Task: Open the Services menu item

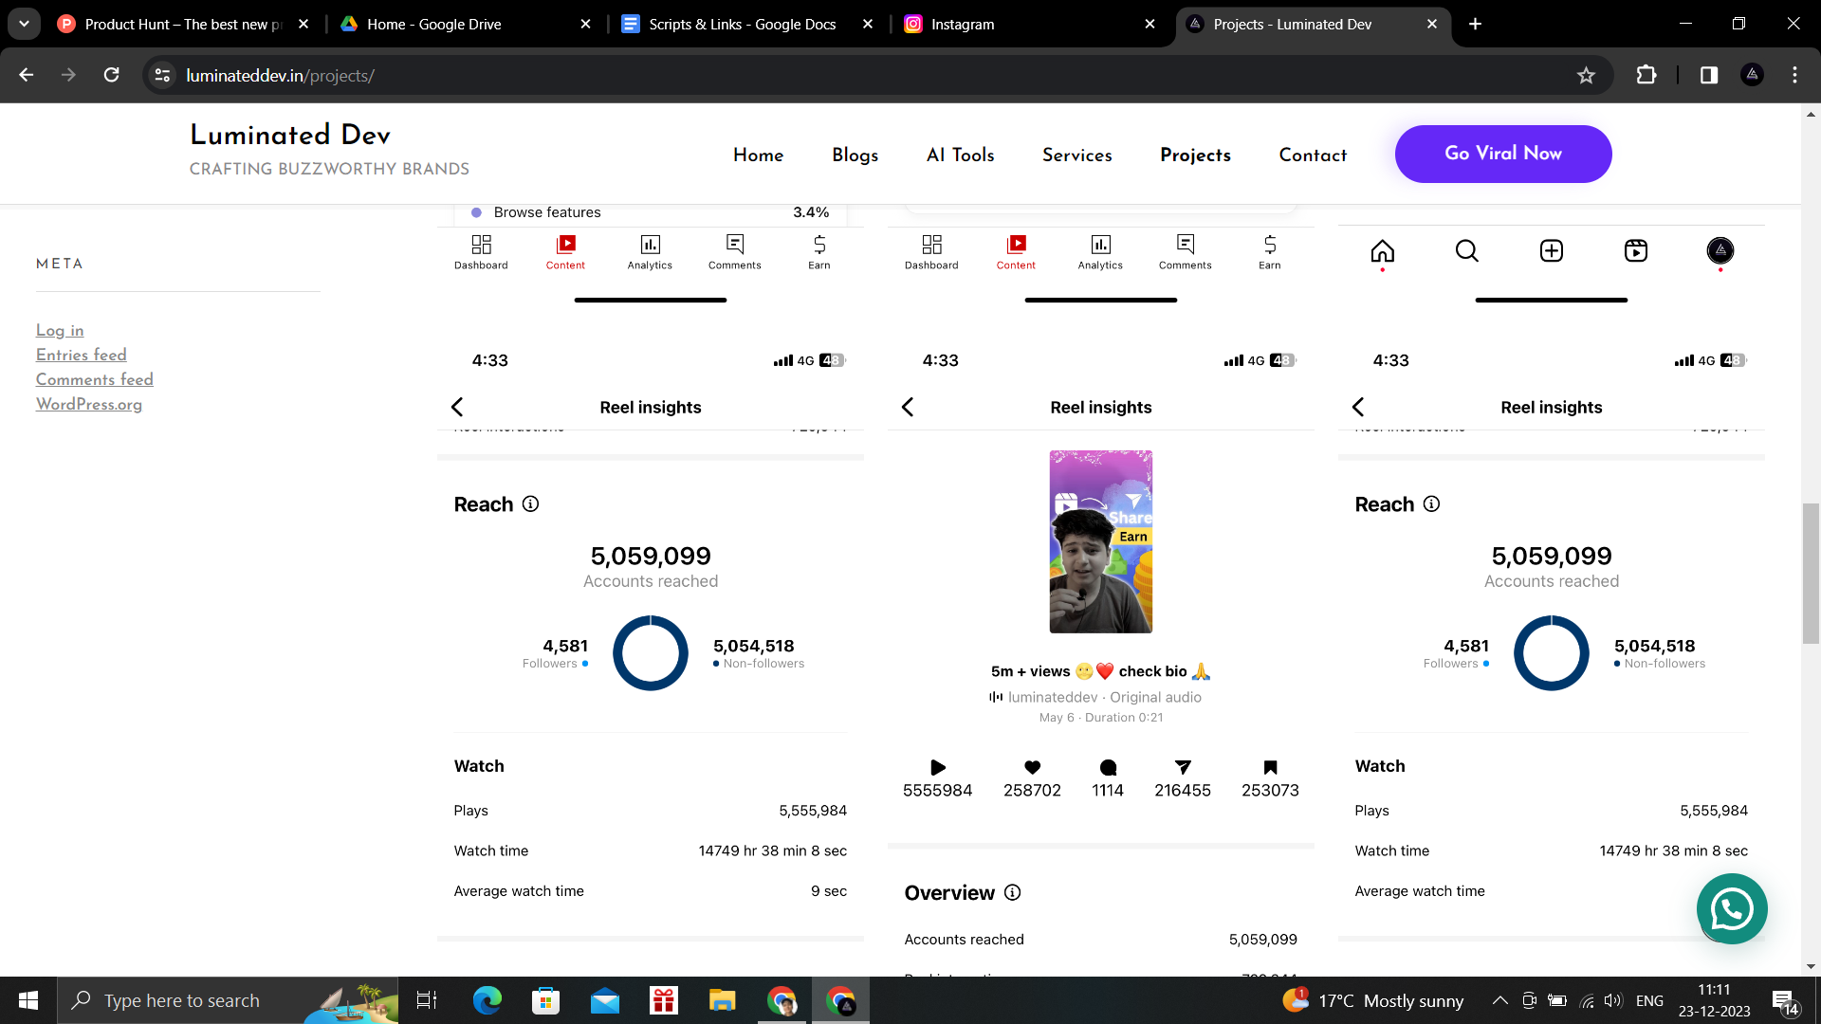Action: [x=1076, y=155]
